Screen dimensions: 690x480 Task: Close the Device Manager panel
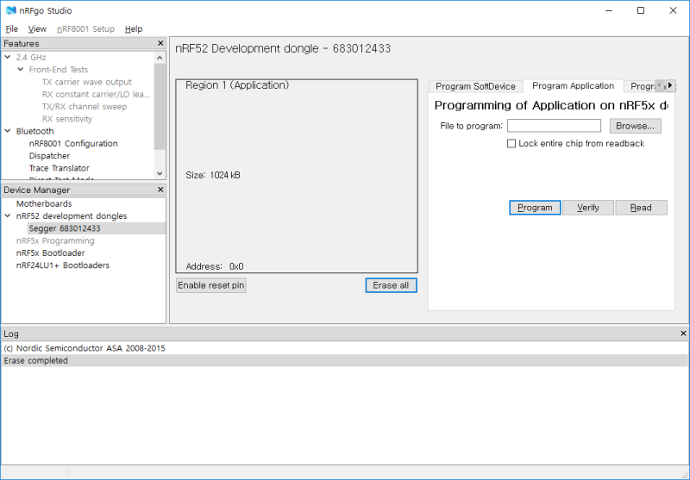tap(160, 190)
